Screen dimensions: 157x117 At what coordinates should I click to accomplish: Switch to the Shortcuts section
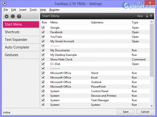[21, 32]
